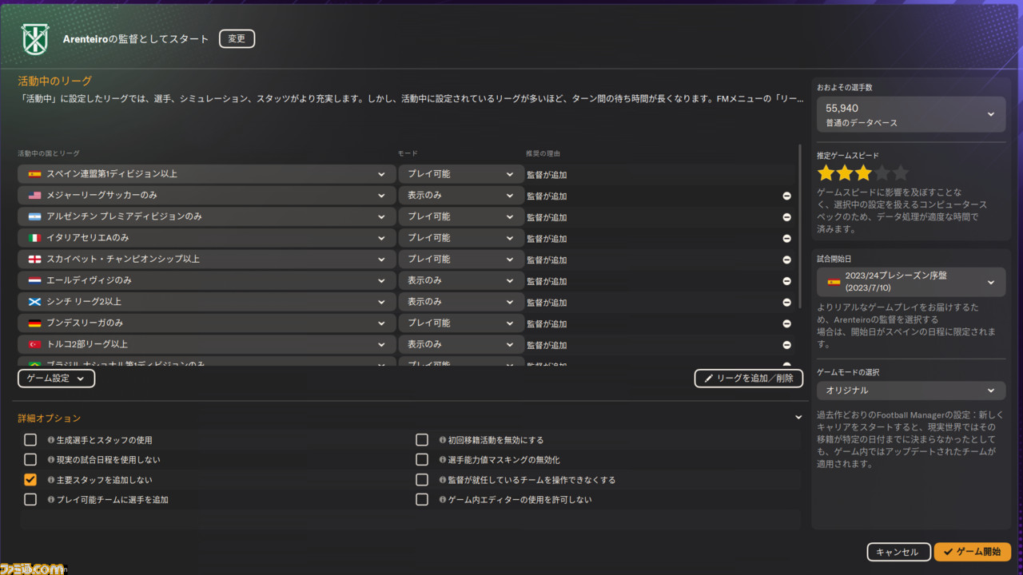Click the 変更 button
The width and height of the screenshot is (1023, 575).
(237, 38)
